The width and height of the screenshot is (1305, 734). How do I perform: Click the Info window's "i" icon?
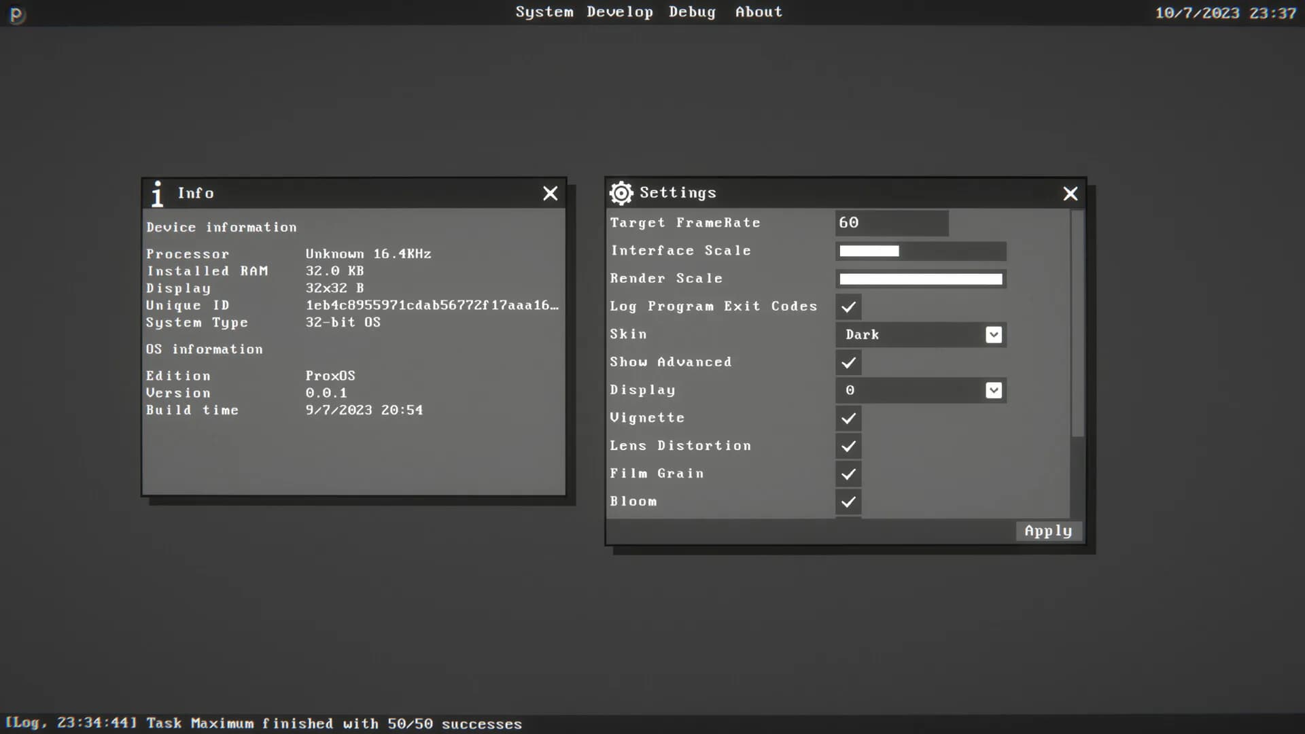(158, 194)
